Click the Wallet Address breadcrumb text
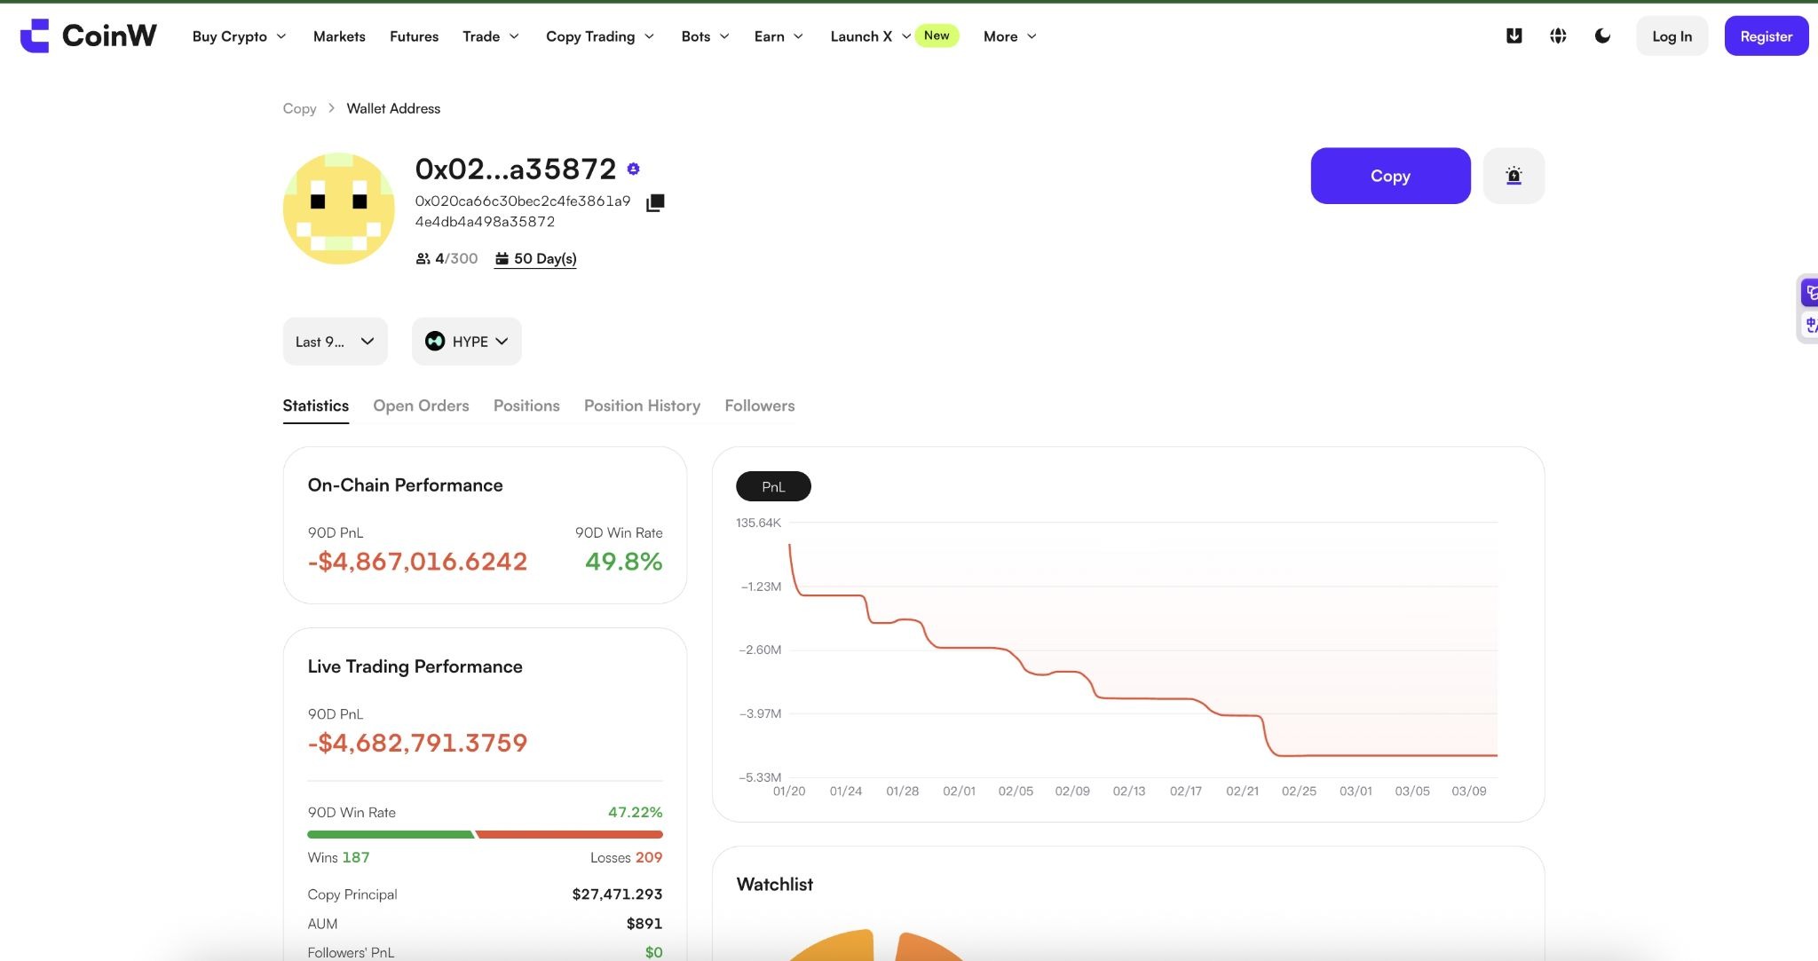The width and height of the screenshot is (1818, 961). pyautogui.click(x=393, y=108)
